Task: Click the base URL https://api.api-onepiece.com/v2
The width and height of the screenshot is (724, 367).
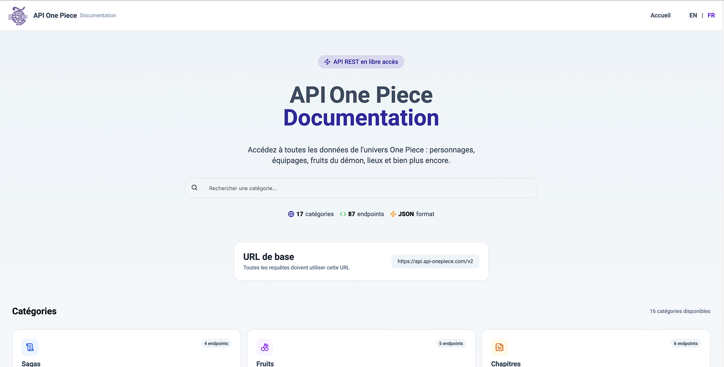Action: [x=435, y=261]
